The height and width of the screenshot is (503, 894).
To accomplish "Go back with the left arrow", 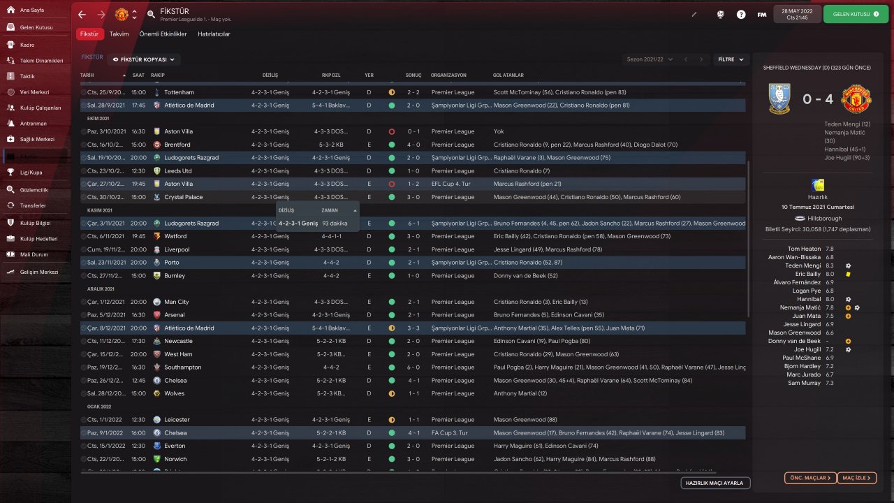I will 82,14.
